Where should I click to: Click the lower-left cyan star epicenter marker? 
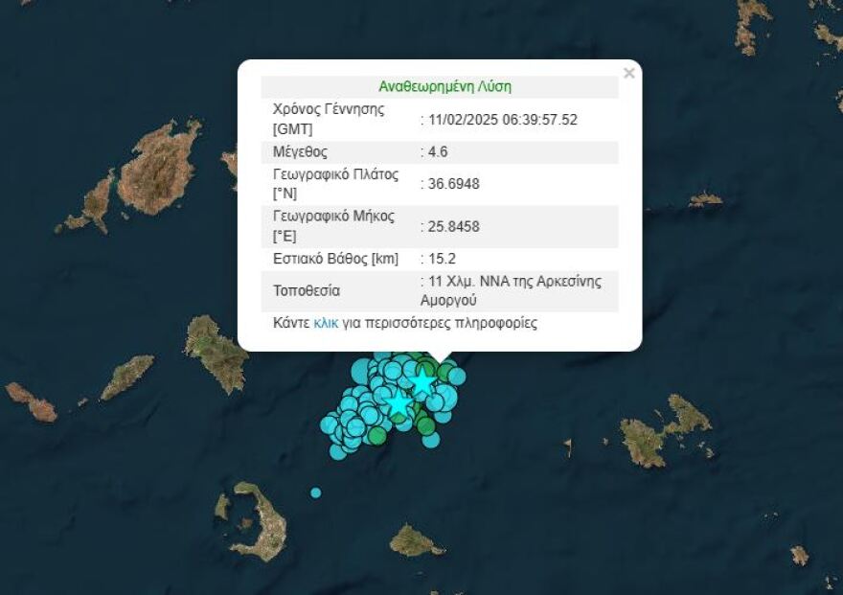point(398,404)
